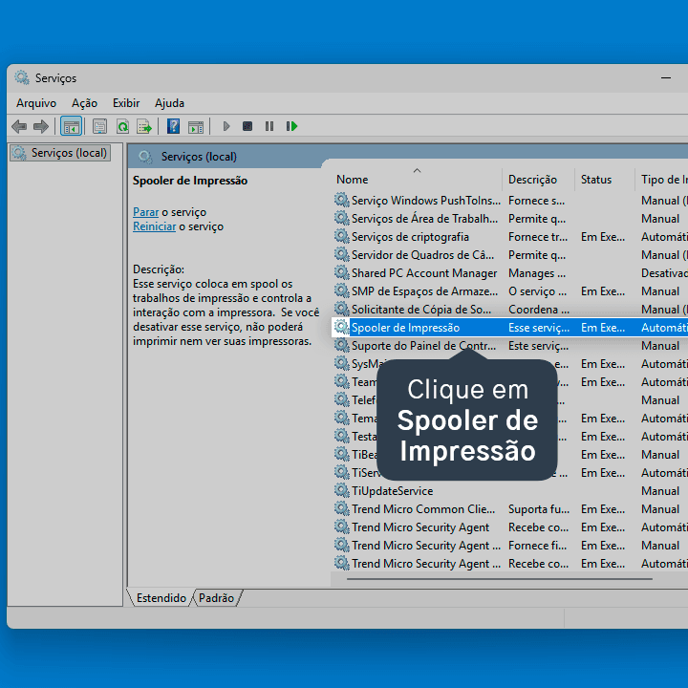This screenshot has width=688, height=688.
Task: Select Serviços de criptografia service row
Action: point(510,237)
